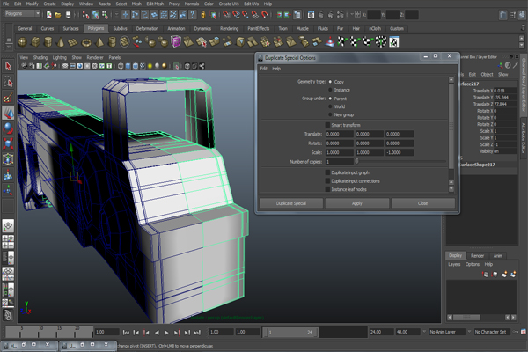Activate the Lasso select tool

click(x=8, y=82)
